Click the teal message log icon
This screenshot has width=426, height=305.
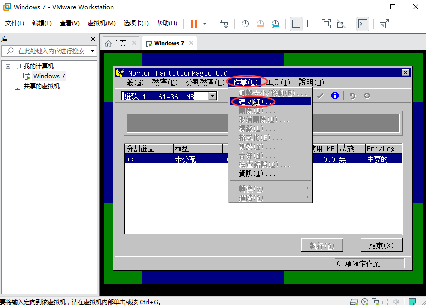(412, 301)
